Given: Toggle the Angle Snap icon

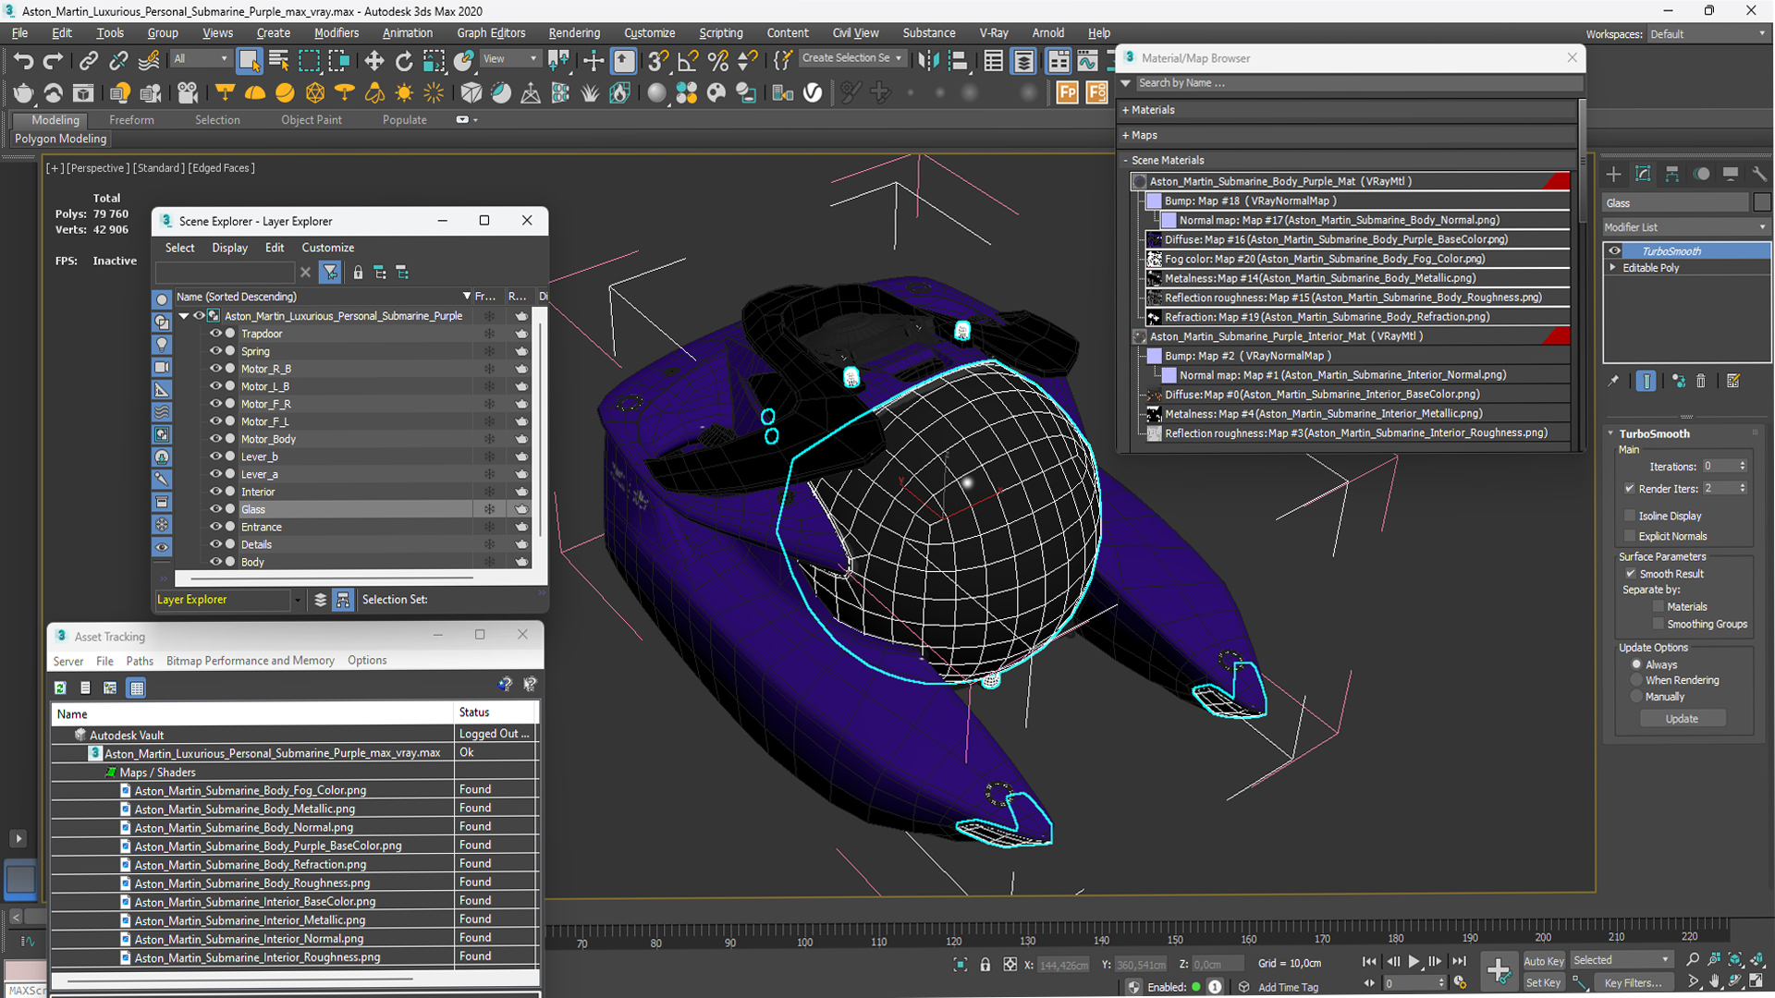Looking at the screenshot, I should [x=688, y=61].
